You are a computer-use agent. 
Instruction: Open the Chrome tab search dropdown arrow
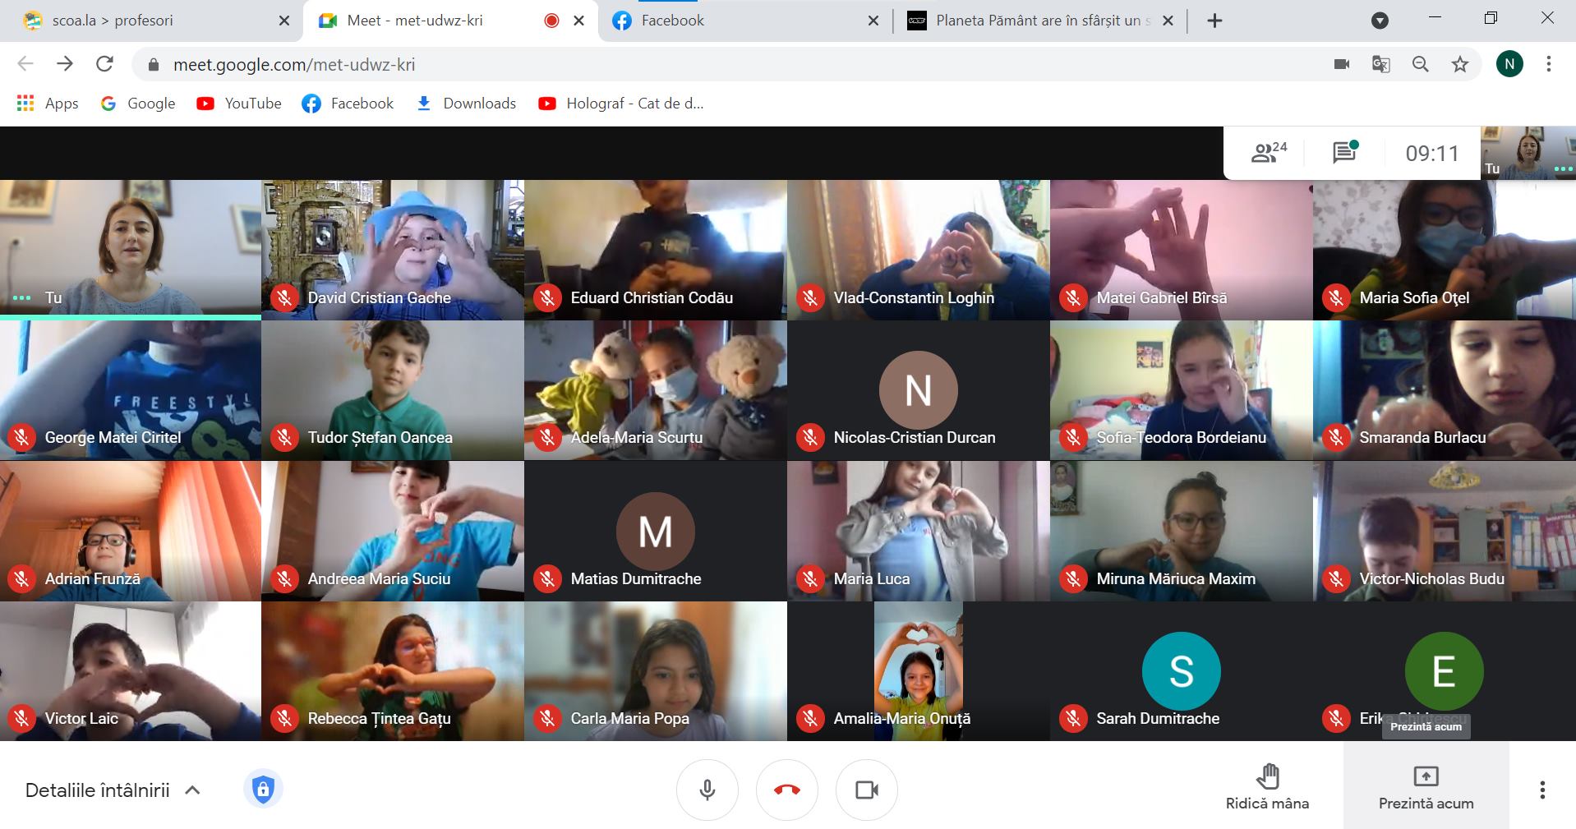[x=1380, y=21]
